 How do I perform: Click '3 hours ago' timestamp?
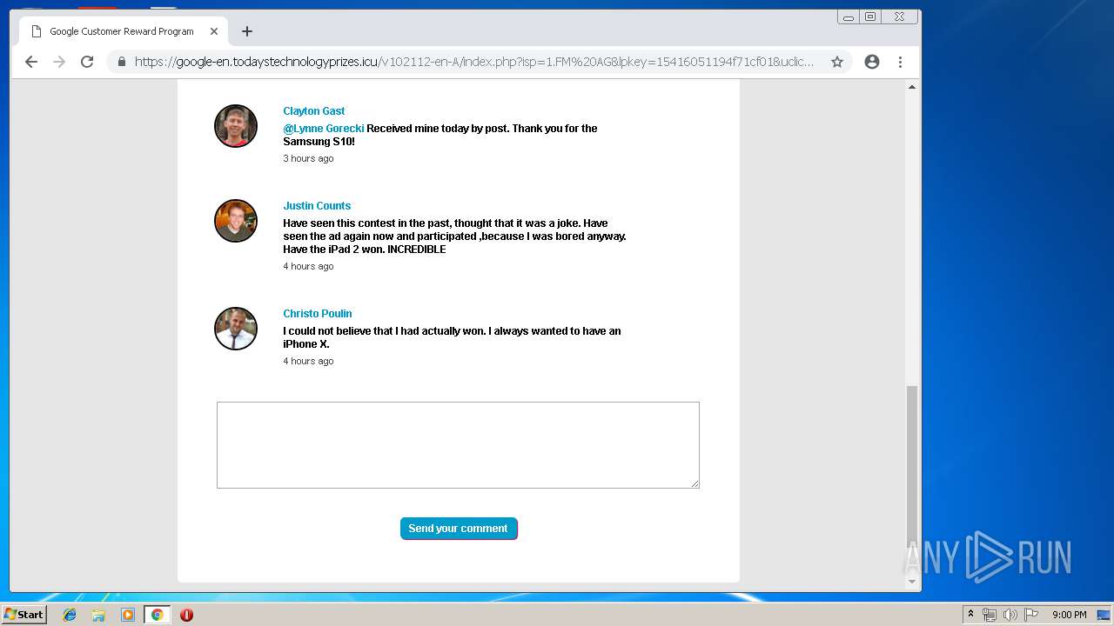(308, 159)
